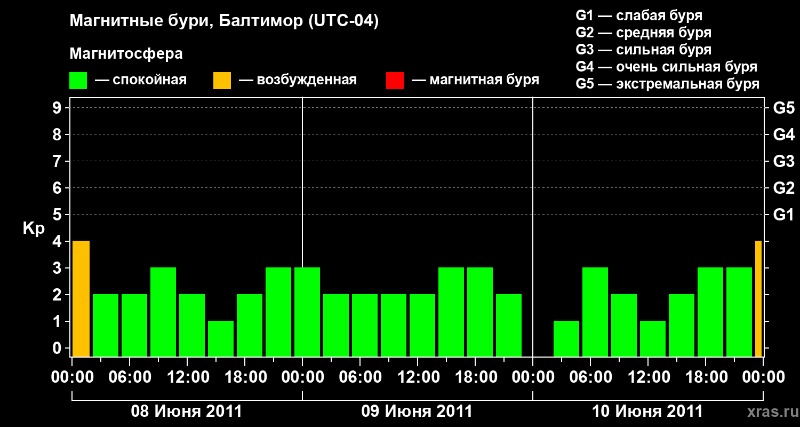Select the 'G1 — слабая буря' legend line

click(x=639, y=15)
